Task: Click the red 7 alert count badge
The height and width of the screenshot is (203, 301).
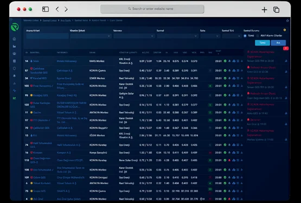Action: [x=286, y=48]
